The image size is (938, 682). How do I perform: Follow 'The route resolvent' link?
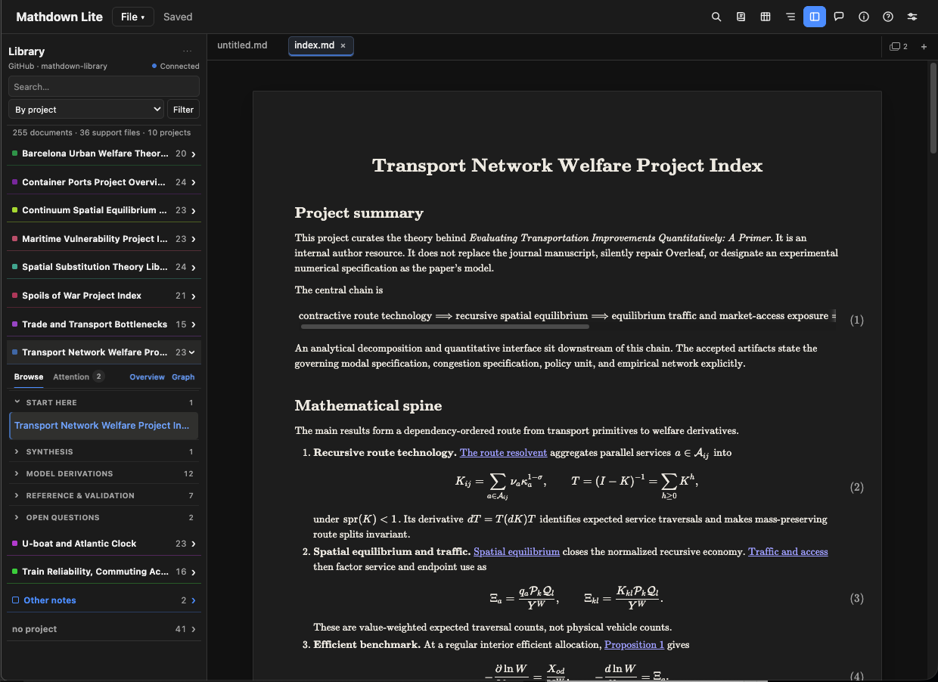(x=503, y=453)
